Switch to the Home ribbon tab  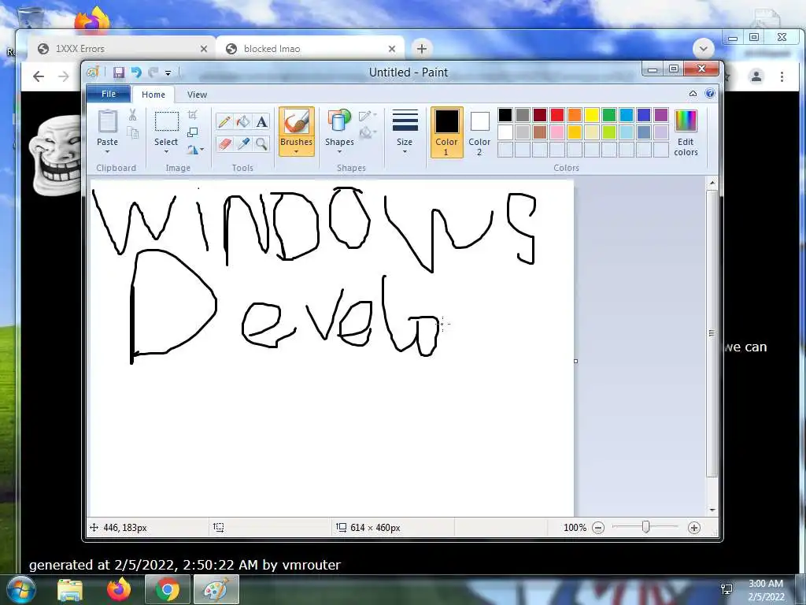pyautogui.click(x=153, y=95)
